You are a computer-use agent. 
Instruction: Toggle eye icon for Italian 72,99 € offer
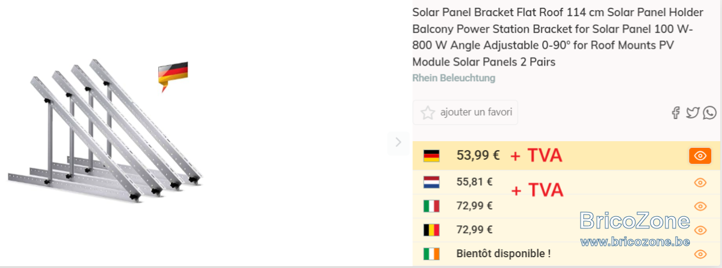click(x=700, y=206)
